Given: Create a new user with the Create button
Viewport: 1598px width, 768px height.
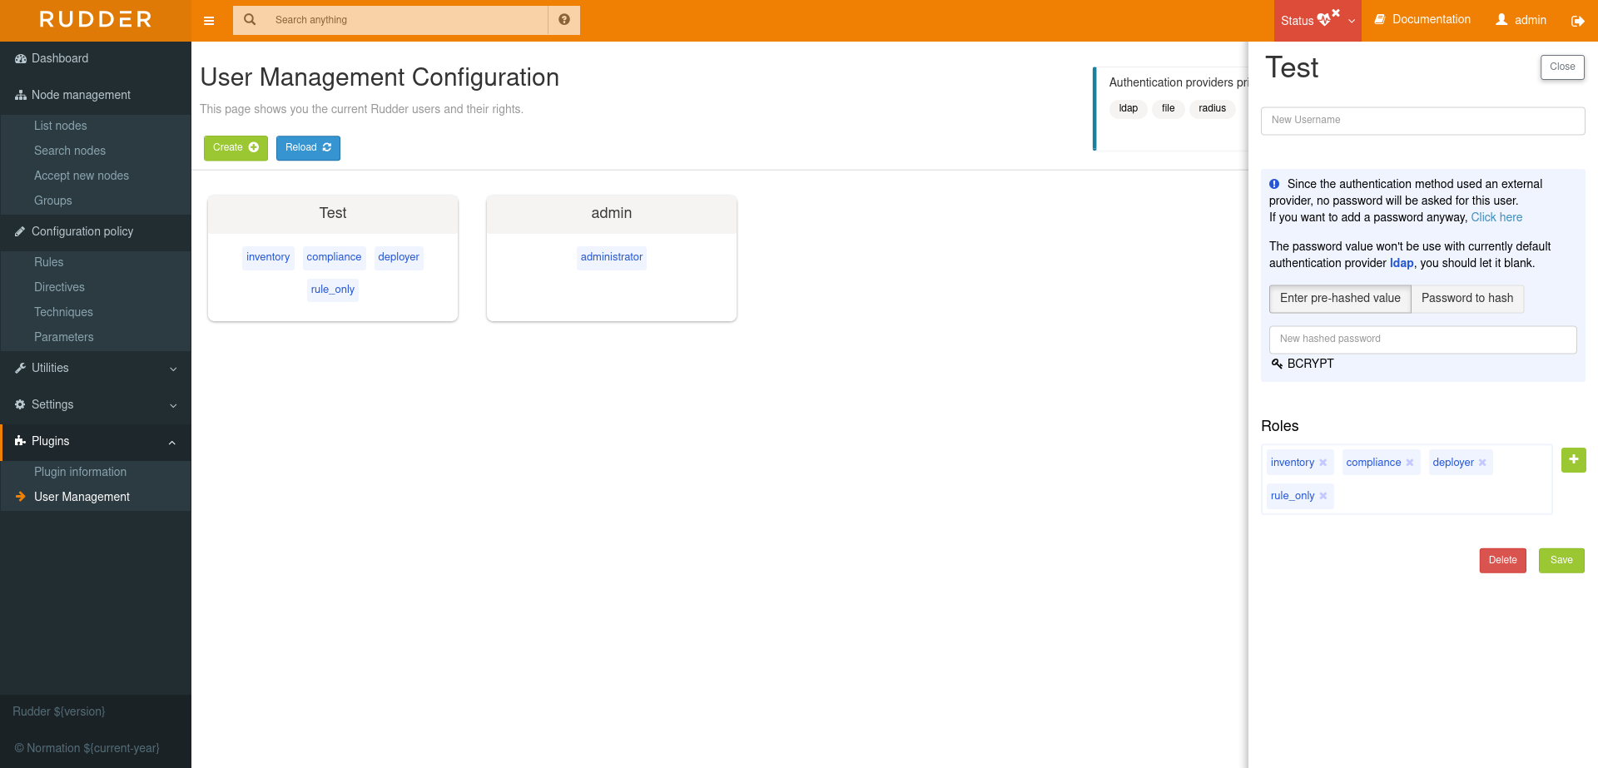Looking at the screenshot, I should pos(236,147).
